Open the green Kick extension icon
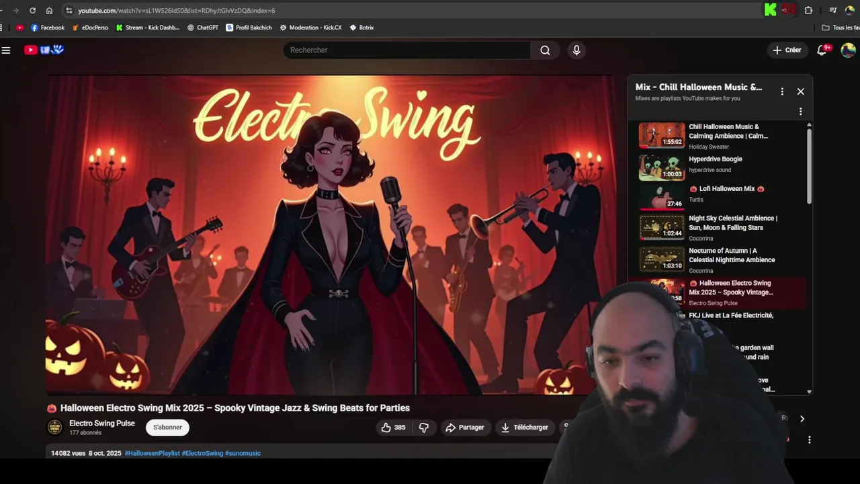 pyautogui.click(x=771, y=10)
